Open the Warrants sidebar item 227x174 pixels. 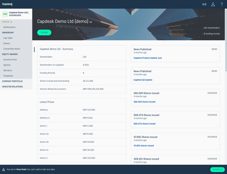8,70
